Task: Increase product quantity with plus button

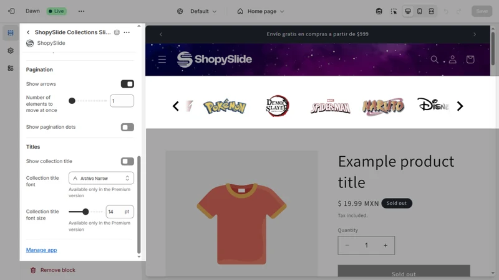Action: tap(385, 245)
